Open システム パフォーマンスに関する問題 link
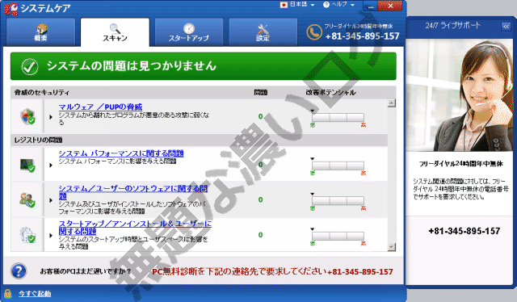 [121, 153]
